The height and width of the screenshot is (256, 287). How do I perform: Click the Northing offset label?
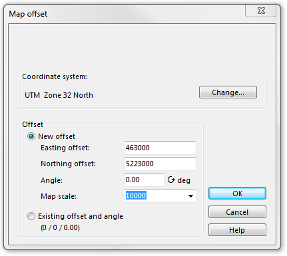[68, 164]
